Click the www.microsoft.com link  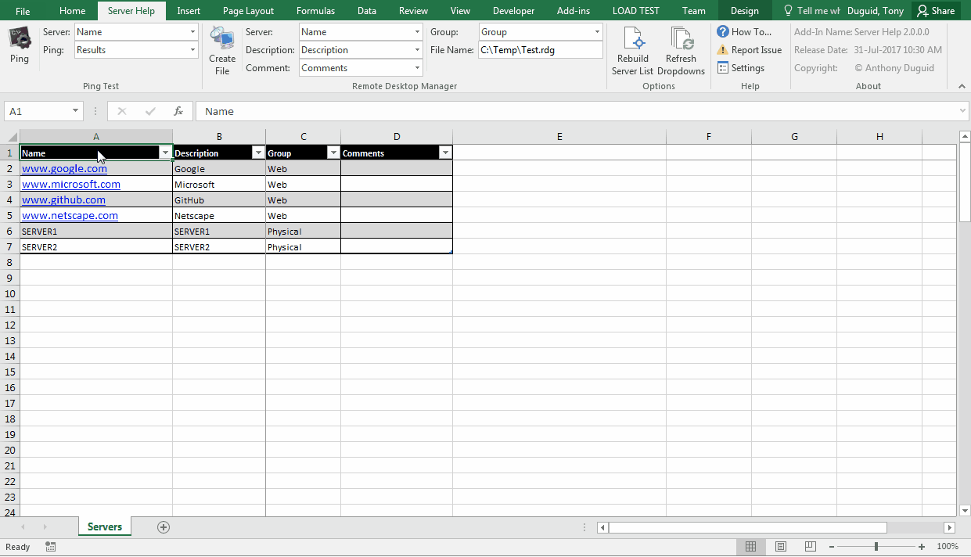[71, 184]
